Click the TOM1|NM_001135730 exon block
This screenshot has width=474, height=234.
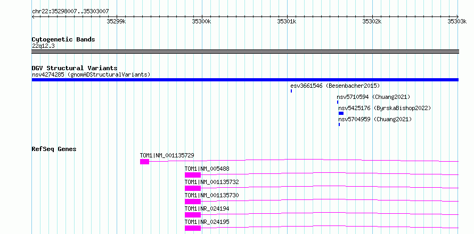(x=193, y=202)
